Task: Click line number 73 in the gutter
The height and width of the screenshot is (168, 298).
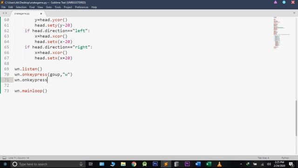Action: click(x=7, y=91)
